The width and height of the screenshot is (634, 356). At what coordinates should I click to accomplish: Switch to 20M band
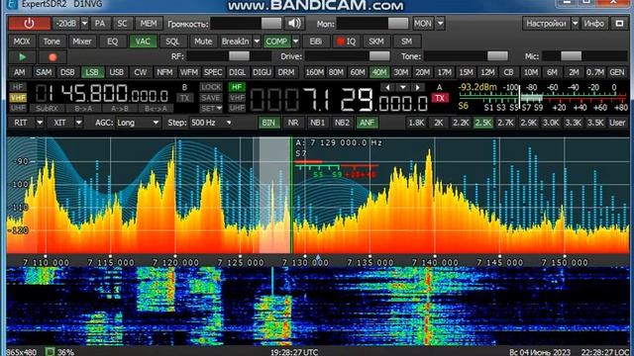click(423, 72)
